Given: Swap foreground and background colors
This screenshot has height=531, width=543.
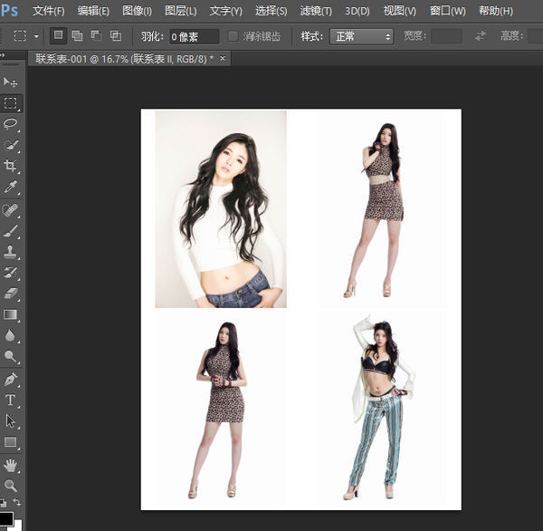Looking at the screenshot, I should [x=17, y=502].
